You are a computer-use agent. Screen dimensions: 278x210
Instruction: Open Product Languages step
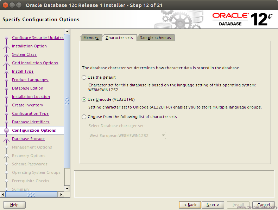click(30, 80)
